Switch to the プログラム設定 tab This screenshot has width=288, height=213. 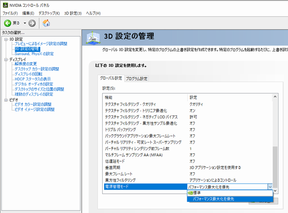click(136, 79)
